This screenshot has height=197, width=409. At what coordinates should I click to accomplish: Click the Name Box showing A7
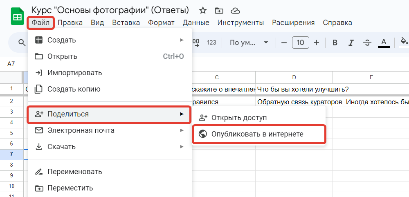pyautogui.click(x=11, y=64)
